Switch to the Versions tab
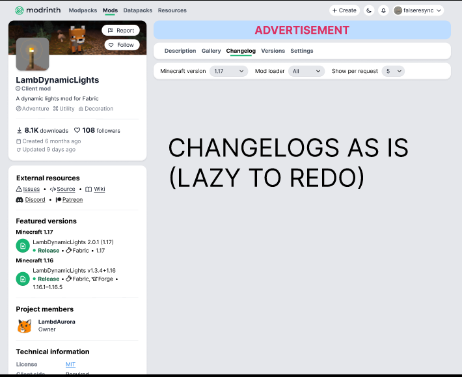 (273, 51)
